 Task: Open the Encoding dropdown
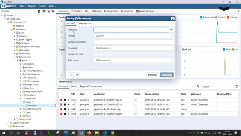134,48
